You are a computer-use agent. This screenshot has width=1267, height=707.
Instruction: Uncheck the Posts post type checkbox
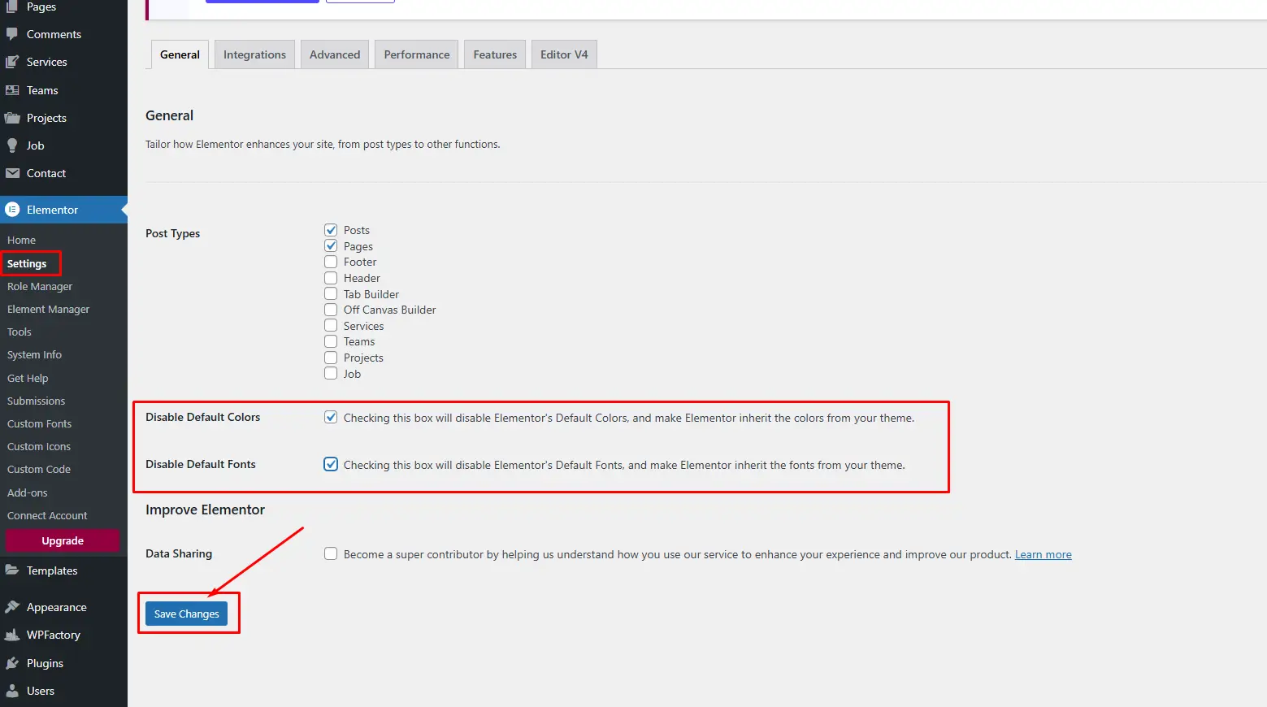click(331, 230)
